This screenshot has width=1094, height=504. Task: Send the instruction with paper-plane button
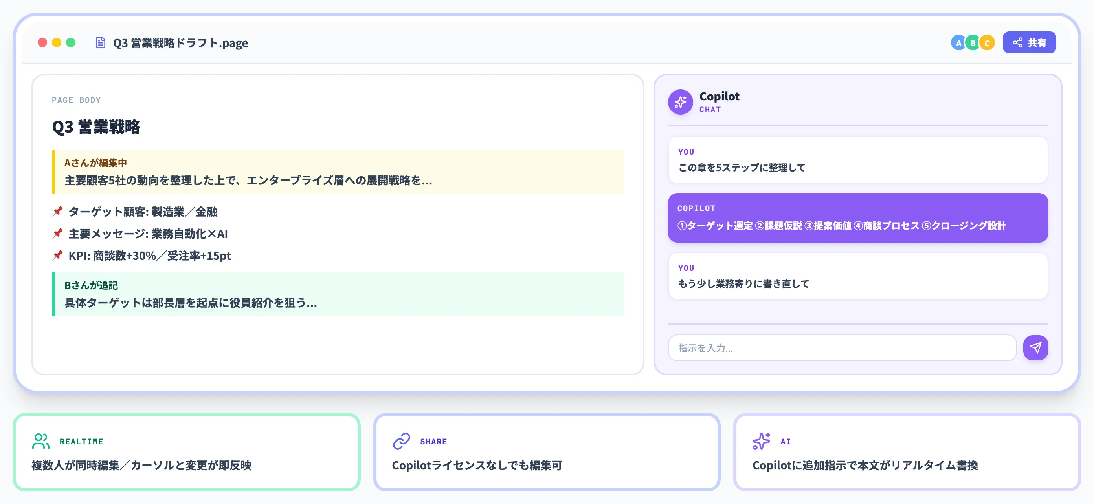point(1035,348)
